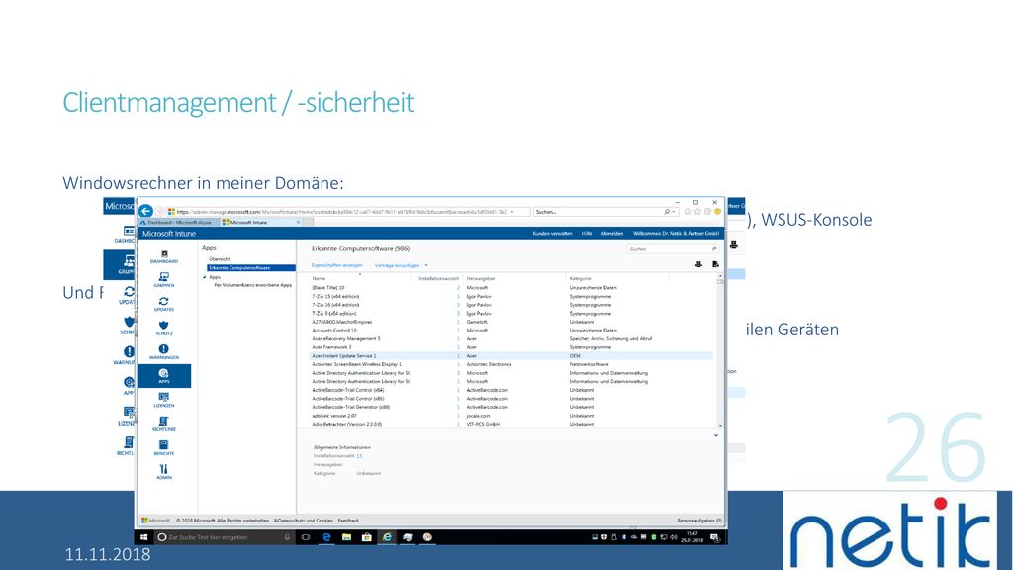The height and width of the screenshot is (570, 1013).
Task: Close the Microsoft Intune browser tab
Action: click(x=298, y=222)
